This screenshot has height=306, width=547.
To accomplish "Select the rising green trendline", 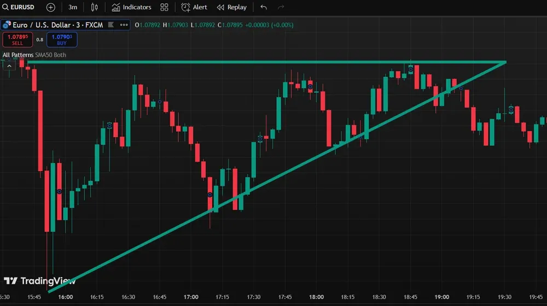I will (277, 177).
